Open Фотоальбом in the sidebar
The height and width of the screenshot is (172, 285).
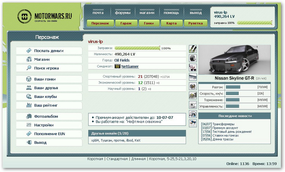point(49,117)
